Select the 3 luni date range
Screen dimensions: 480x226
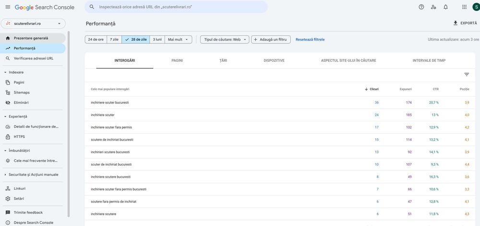click(157, 40)
